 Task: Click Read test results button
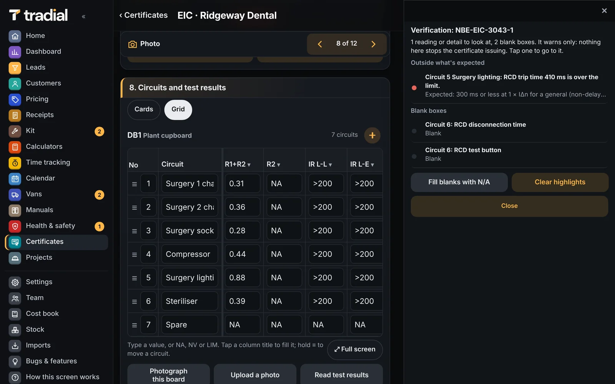pos(341,375)
